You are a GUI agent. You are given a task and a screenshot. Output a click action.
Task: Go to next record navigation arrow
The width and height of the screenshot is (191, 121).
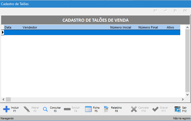(x=175, y=11)
